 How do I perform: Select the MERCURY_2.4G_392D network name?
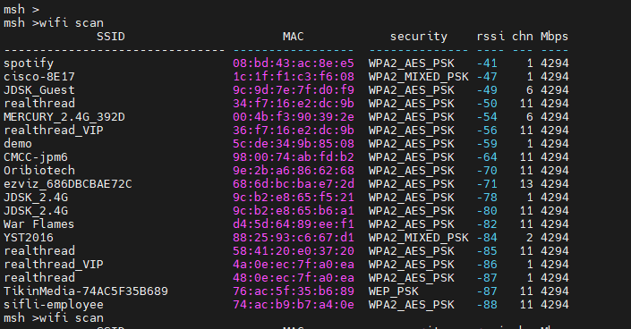pos(64,117)
